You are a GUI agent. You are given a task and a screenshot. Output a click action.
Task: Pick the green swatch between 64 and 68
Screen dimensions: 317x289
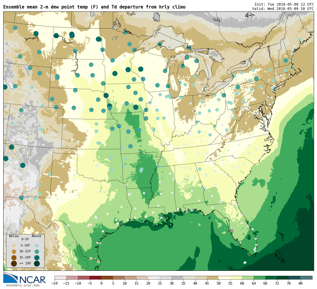(x=260, y=278)
